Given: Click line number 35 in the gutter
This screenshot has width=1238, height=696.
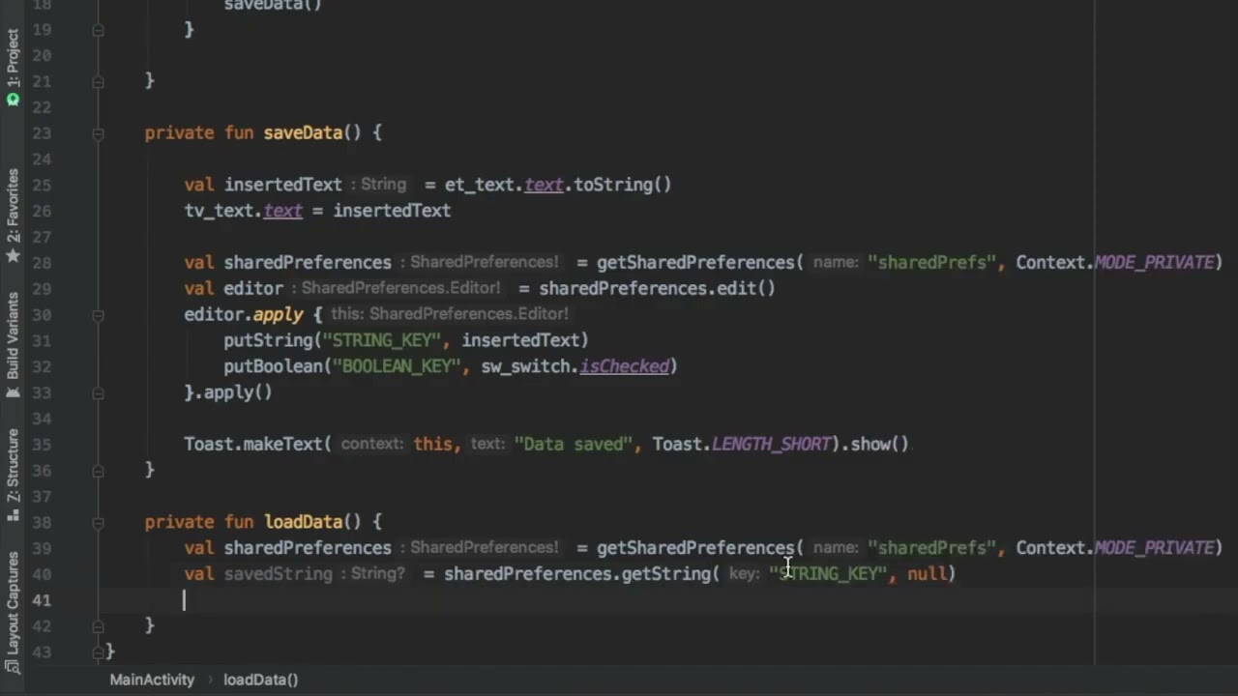Looking at the screenshot, I should coord(41,445).
